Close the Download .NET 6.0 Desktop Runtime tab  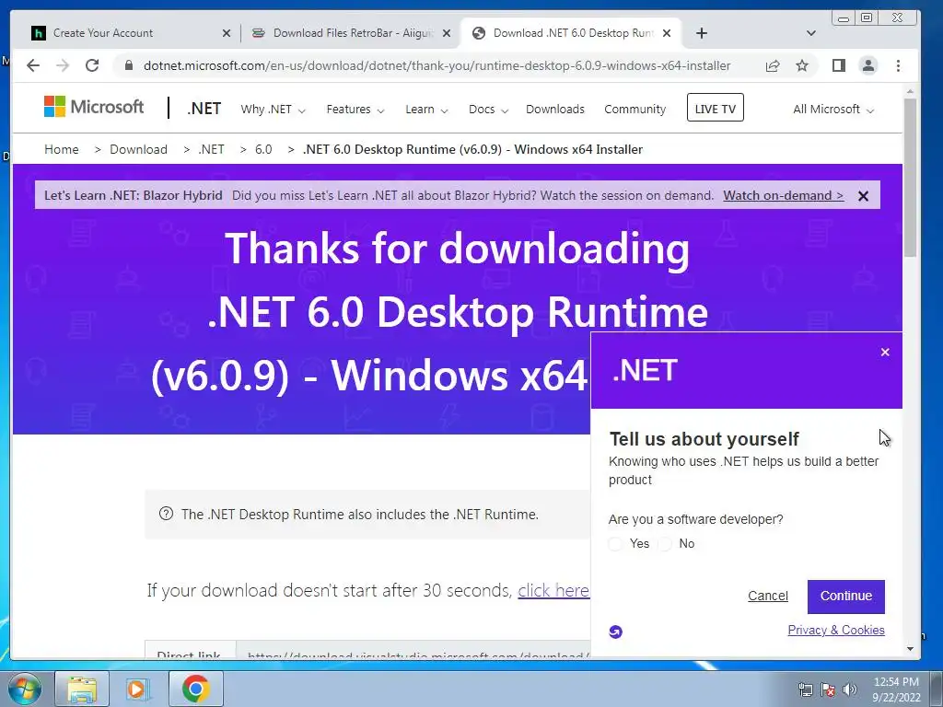coord(667,33)
